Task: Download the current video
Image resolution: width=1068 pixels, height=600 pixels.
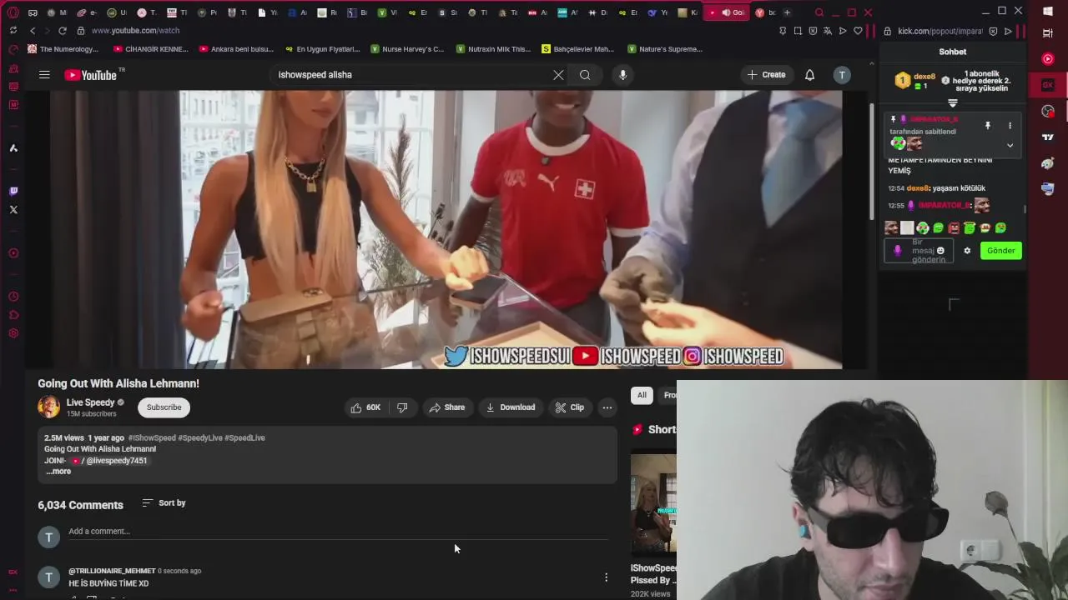Action: (x=511, y=407)
